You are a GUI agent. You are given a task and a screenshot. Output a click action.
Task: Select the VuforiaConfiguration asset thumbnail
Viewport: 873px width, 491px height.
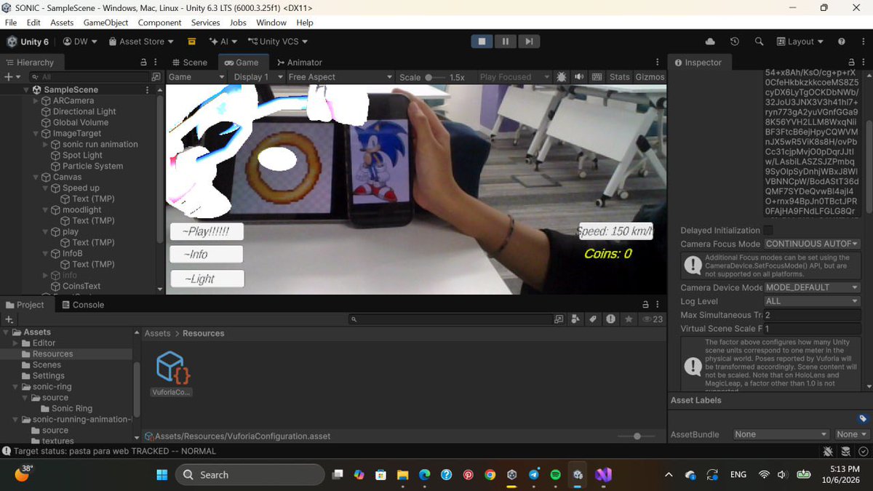(172, 368)
